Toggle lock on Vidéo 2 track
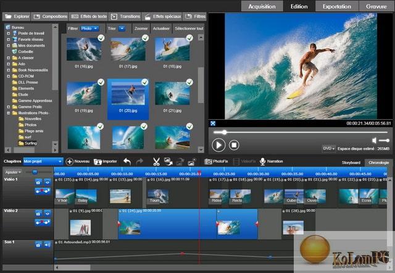The width and height of the screenshot is (395, 273). tap(38, 214)
